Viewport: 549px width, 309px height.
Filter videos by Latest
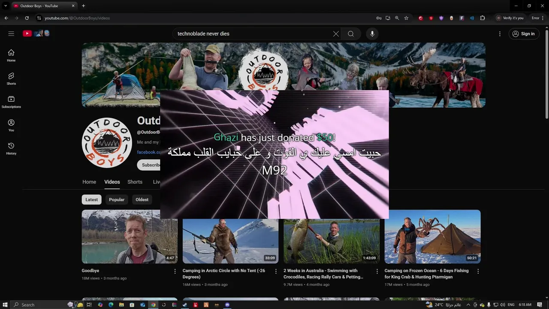pyautogui.click(x=91, y=200)
